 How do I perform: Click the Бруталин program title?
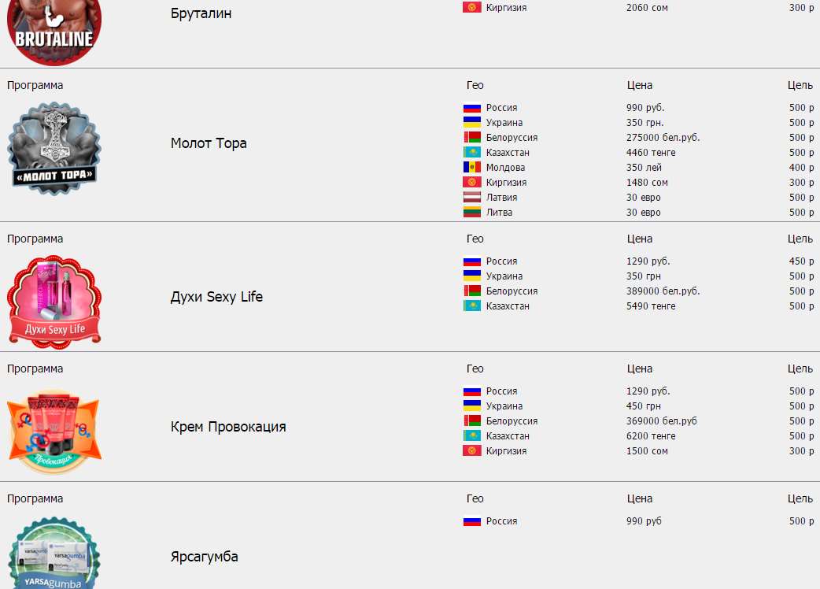(x=201, y=13)
